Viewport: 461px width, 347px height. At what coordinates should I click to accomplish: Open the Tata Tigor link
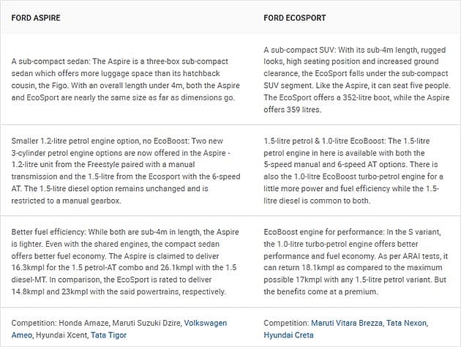pyautogui.click(x=109, y=335)
